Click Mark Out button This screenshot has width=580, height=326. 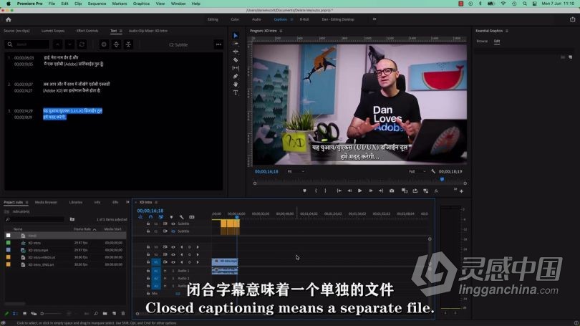[x=326, y=191]
